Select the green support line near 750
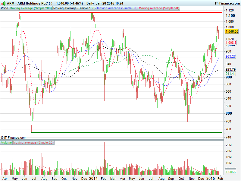This screenshot has height=181, width=241. [x=127, y=132]
